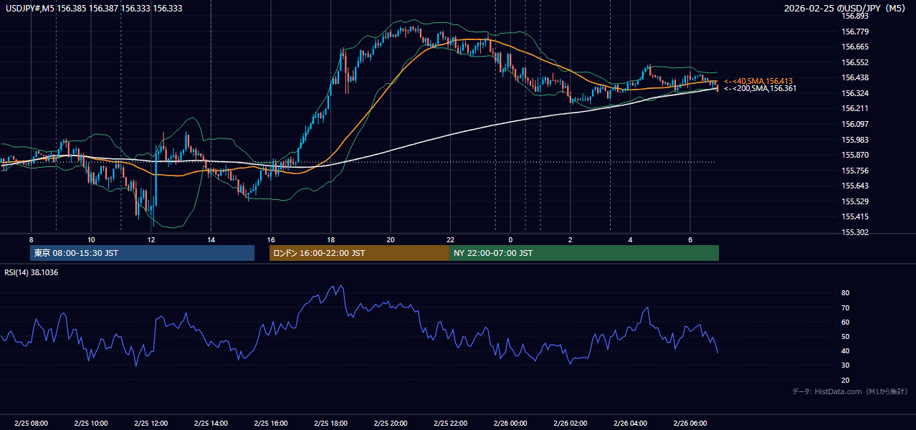Select the NY 22:00-07:00 JST session bar

tap(584, 253)
